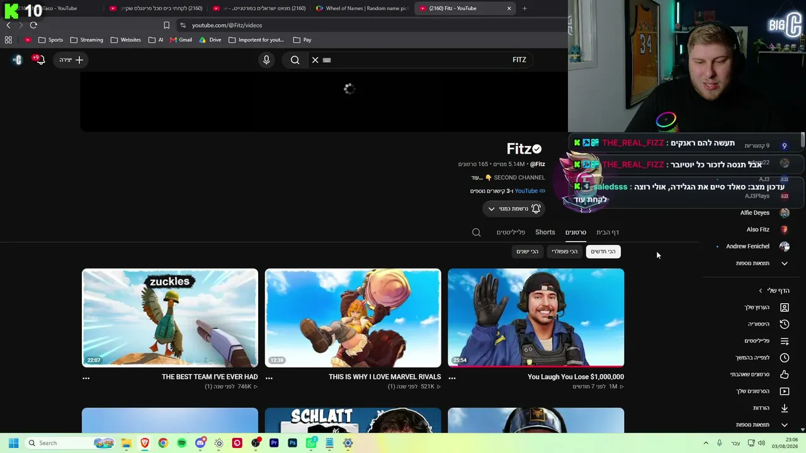Open the Drive bookmark
Image resolution: width=806 pixels, height=453 pixels.
(x=210, y=40)
